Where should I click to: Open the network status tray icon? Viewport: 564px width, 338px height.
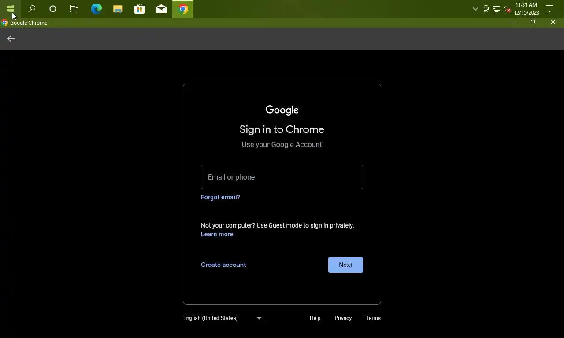(x=497, y=9)
